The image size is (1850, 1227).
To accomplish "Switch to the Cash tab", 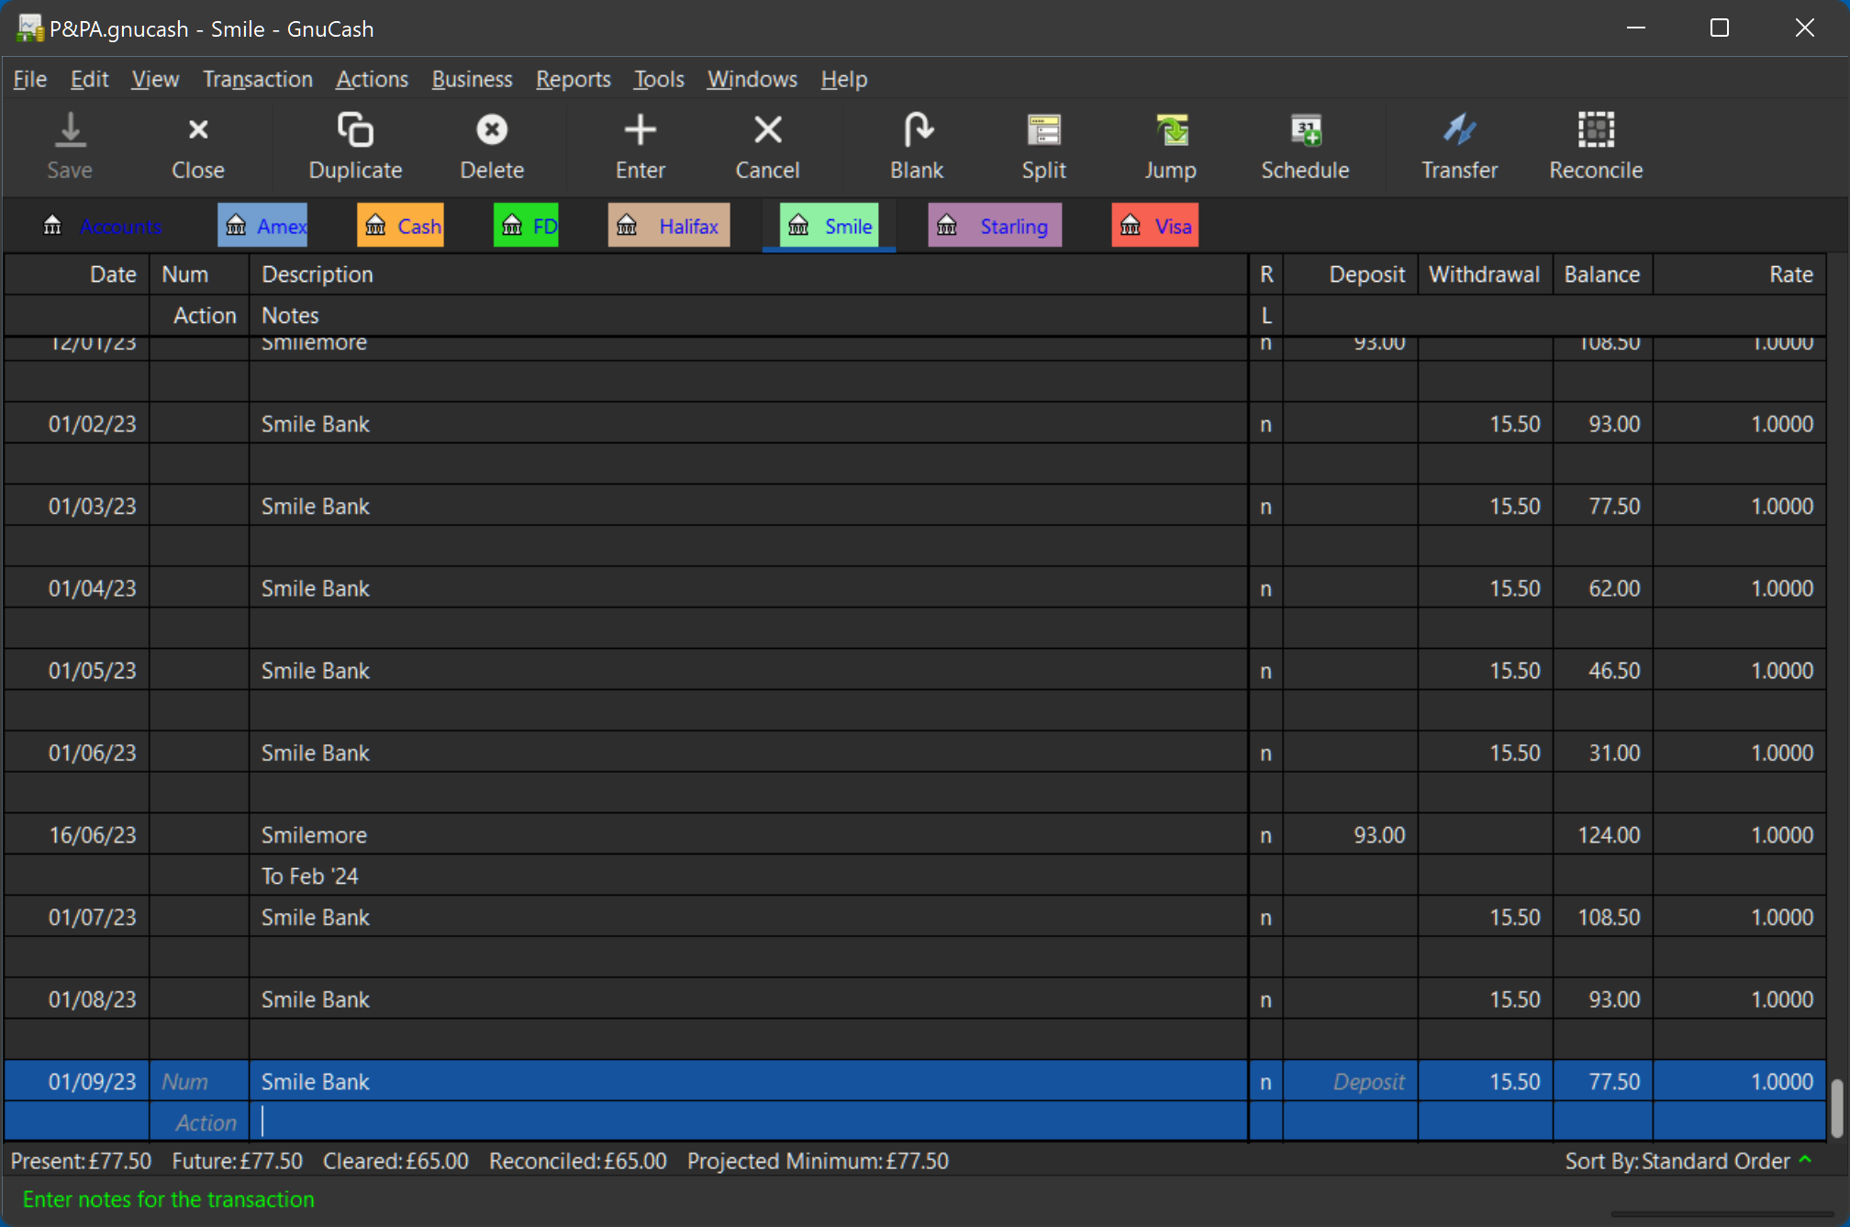I will click(x=400, y=226).
